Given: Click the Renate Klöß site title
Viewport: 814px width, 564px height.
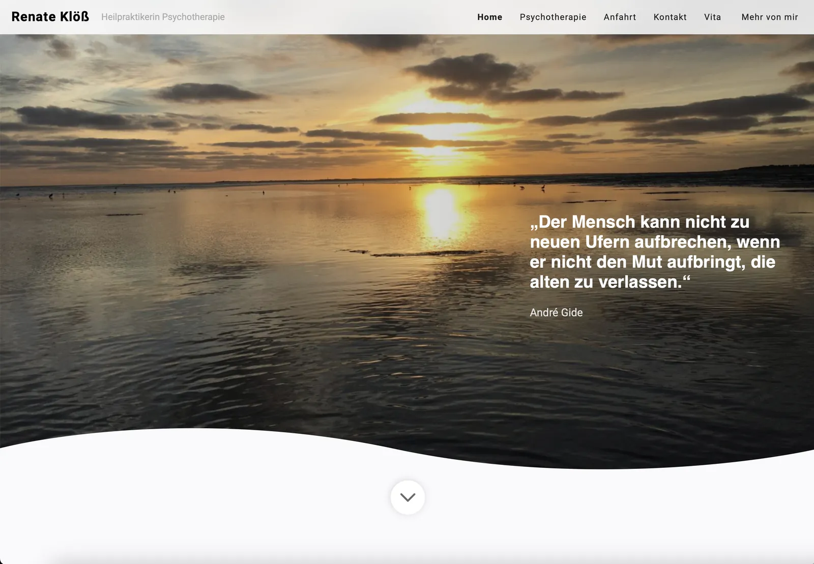Looking at the screenshot, I should pos(50,17).
